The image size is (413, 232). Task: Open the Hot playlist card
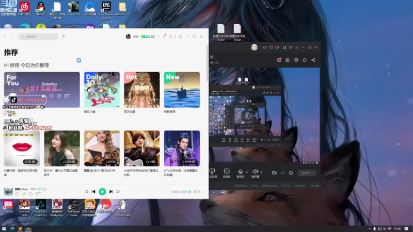pyautogui.click(x=142, y=90)
